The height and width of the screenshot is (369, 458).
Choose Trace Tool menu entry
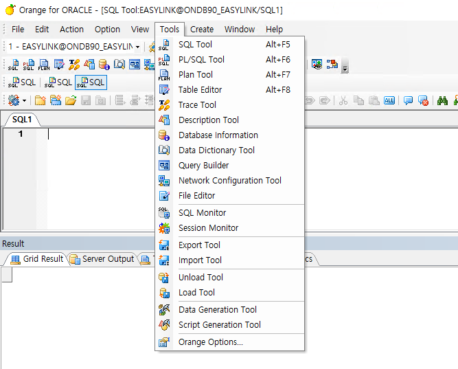[x=229, y=105]
